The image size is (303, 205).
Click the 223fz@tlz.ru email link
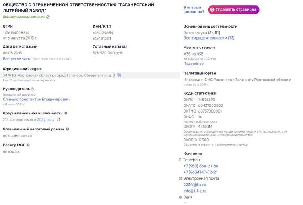click(195, 185)
